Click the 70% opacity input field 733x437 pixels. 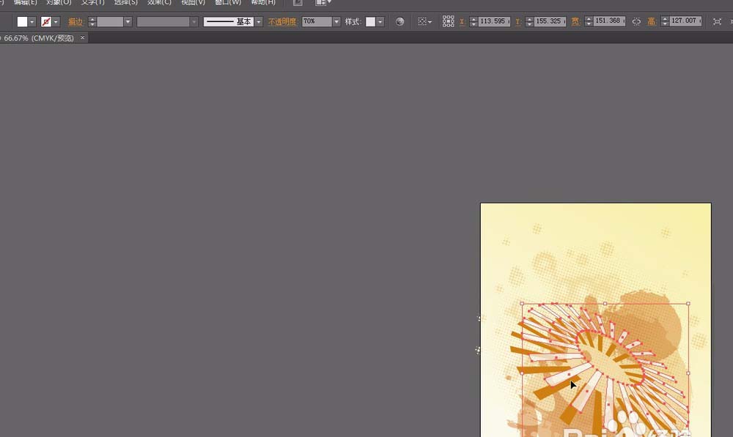coord(317,21)
